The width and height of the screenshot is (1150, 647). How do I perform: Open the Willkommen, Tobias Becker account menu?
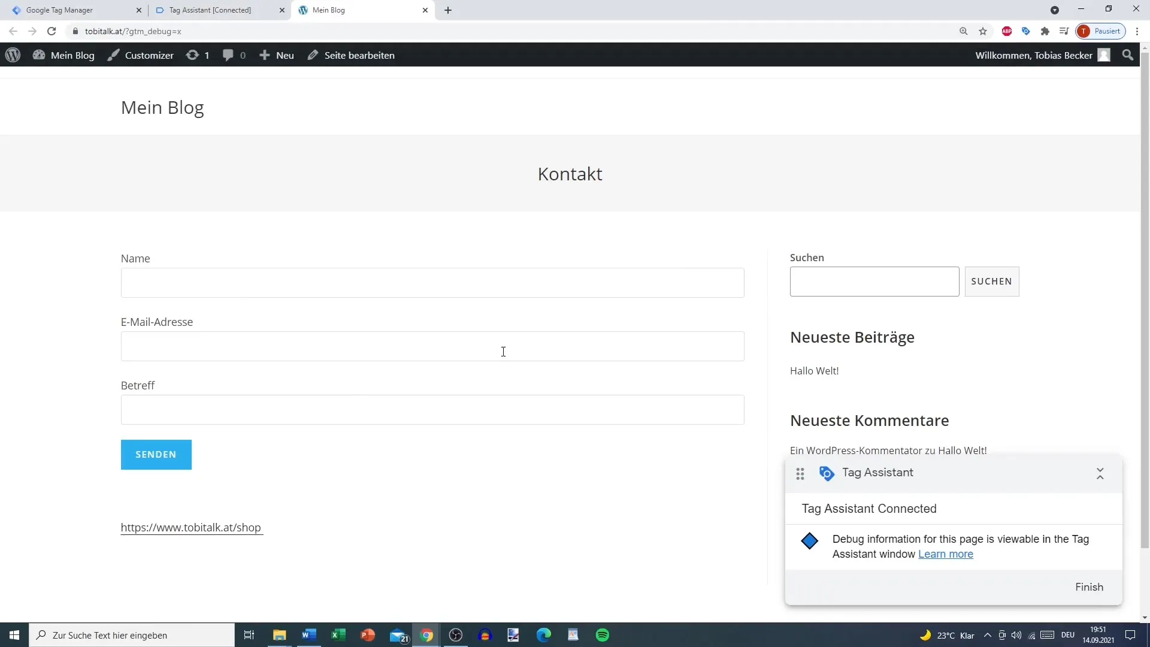(x=1043, y=55)
